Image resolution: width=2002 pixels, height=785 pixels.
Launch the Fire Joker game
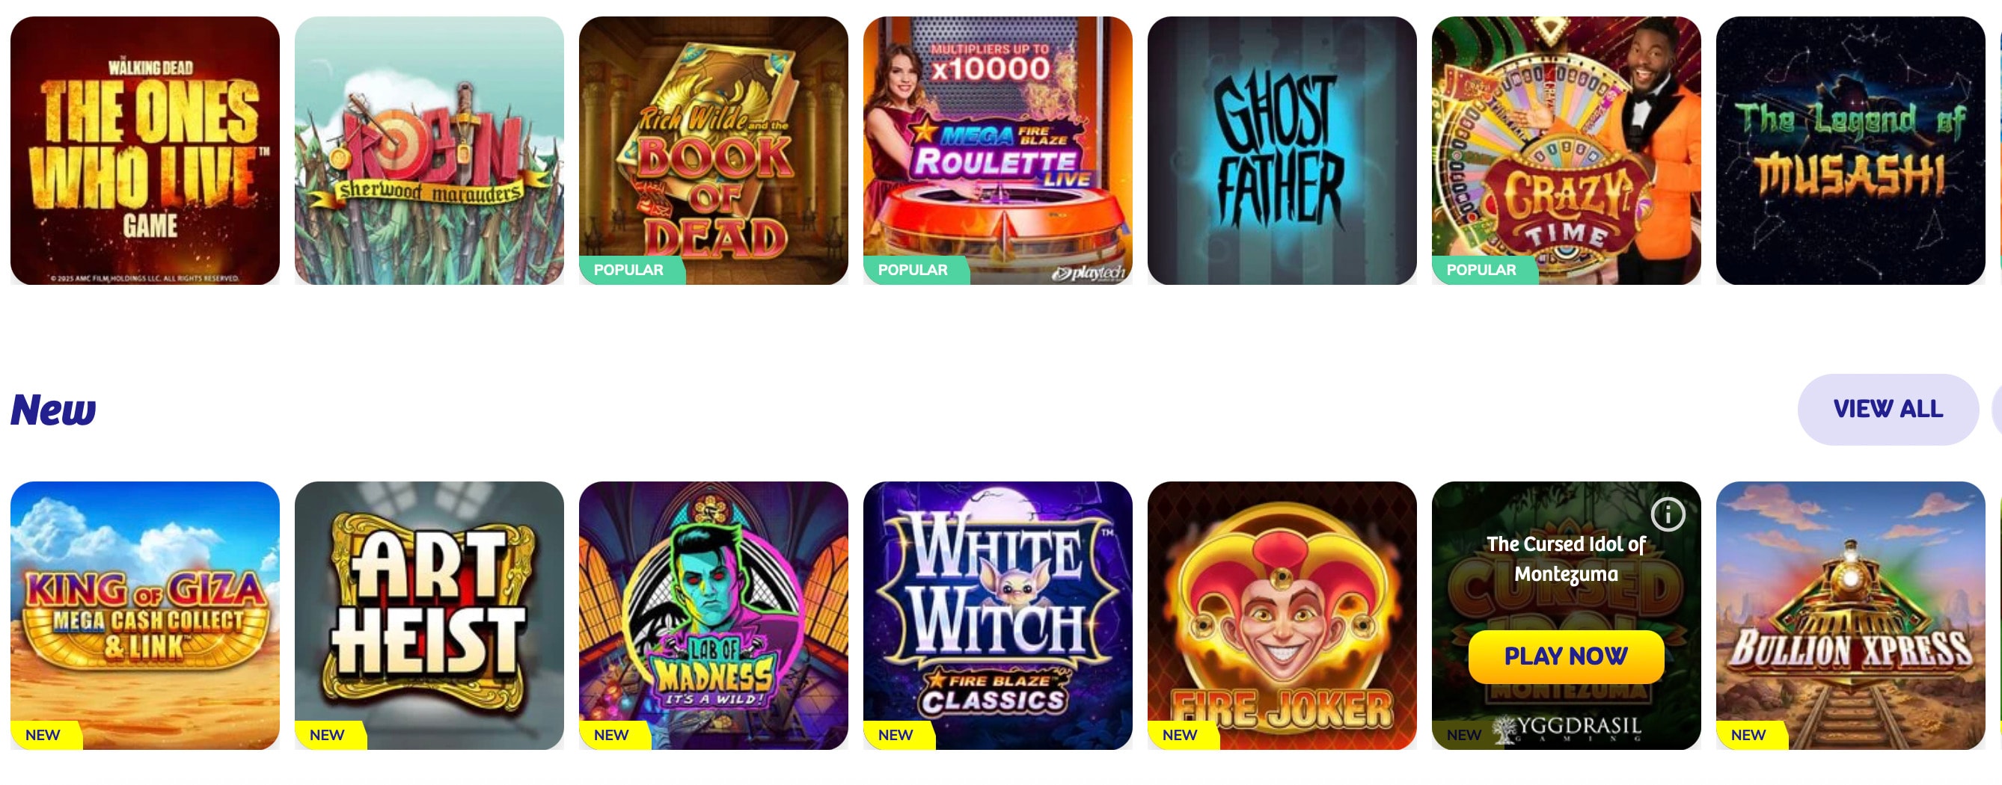(1282, 616)
